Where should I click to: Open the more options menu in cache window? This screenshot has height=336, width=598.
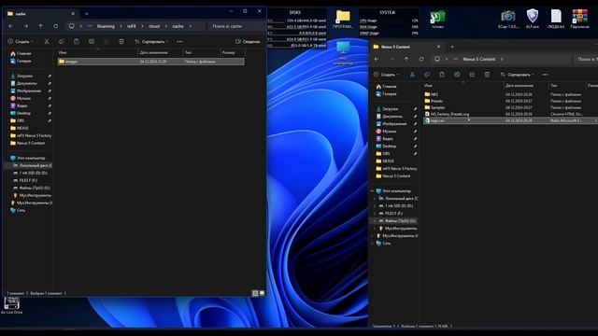tap(179, 41)
